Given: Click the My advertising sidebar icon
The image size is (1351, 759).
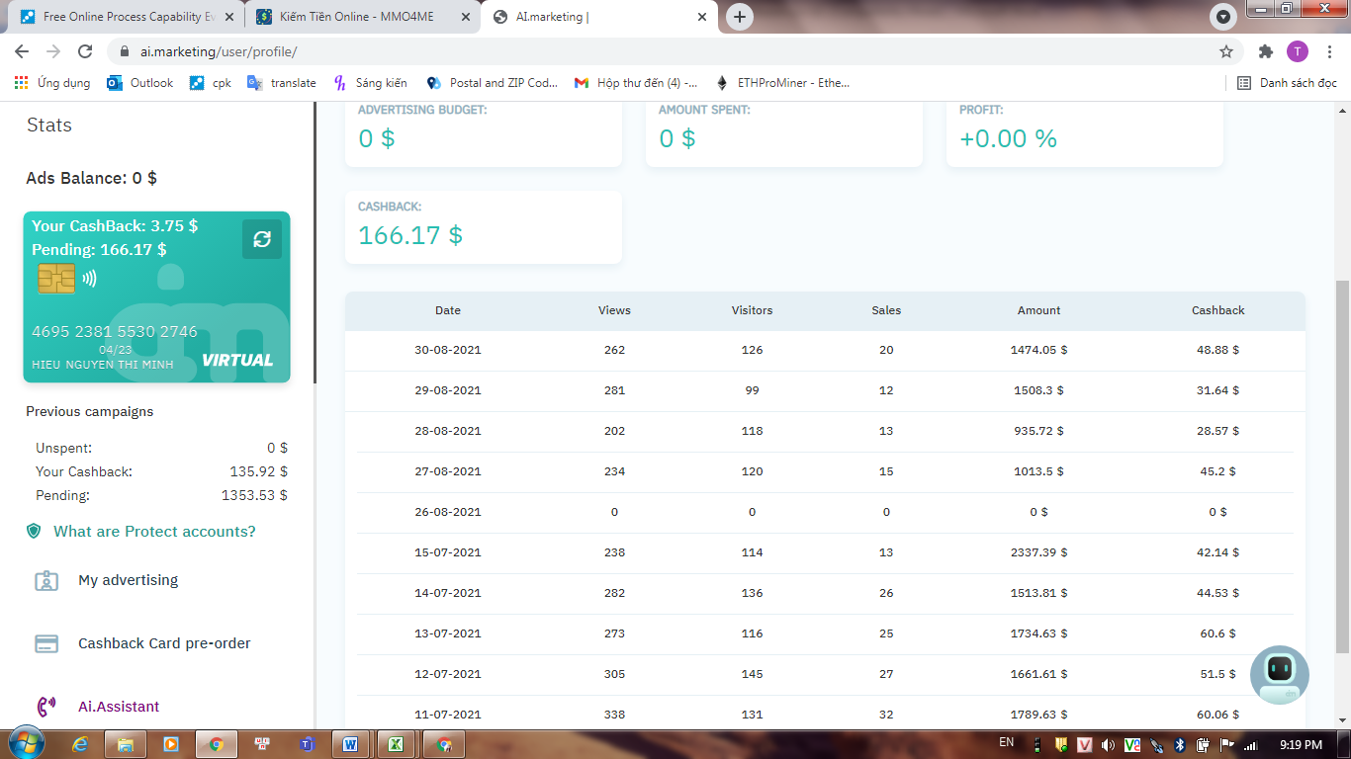Looking at the screenshot, I should (46, 580).
